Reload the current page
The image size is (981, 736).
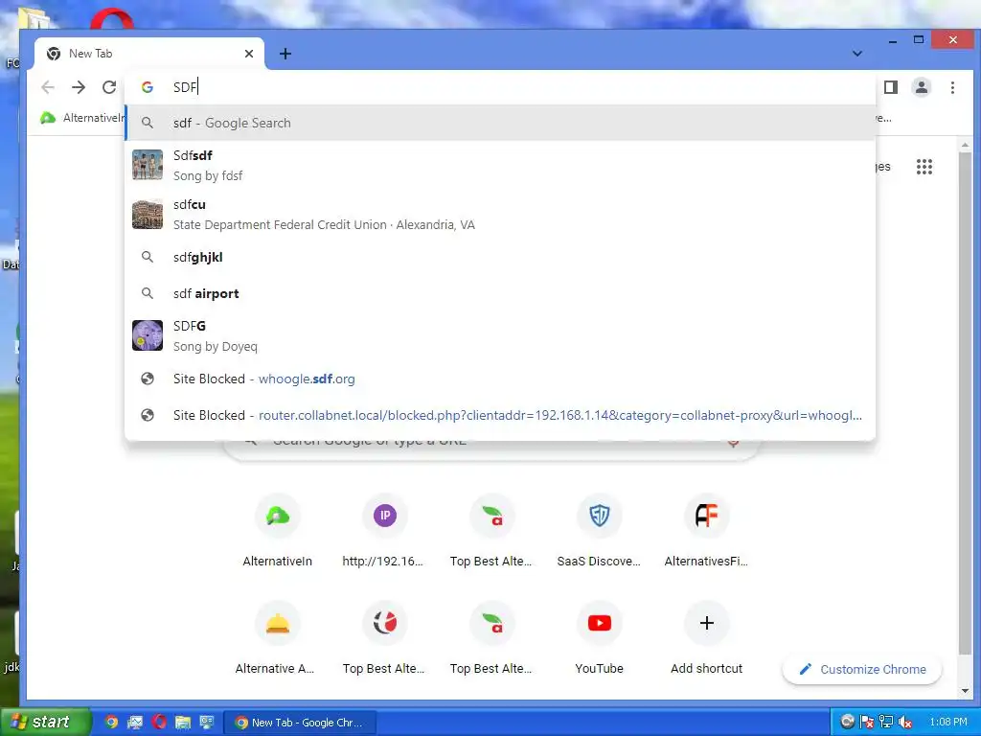(x=109, y=87)
